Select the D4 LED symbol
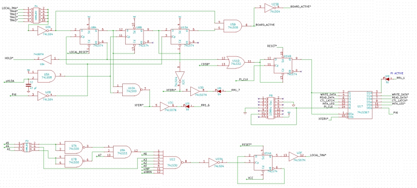This screenshot has width=417, height=188. pos(219,91)
